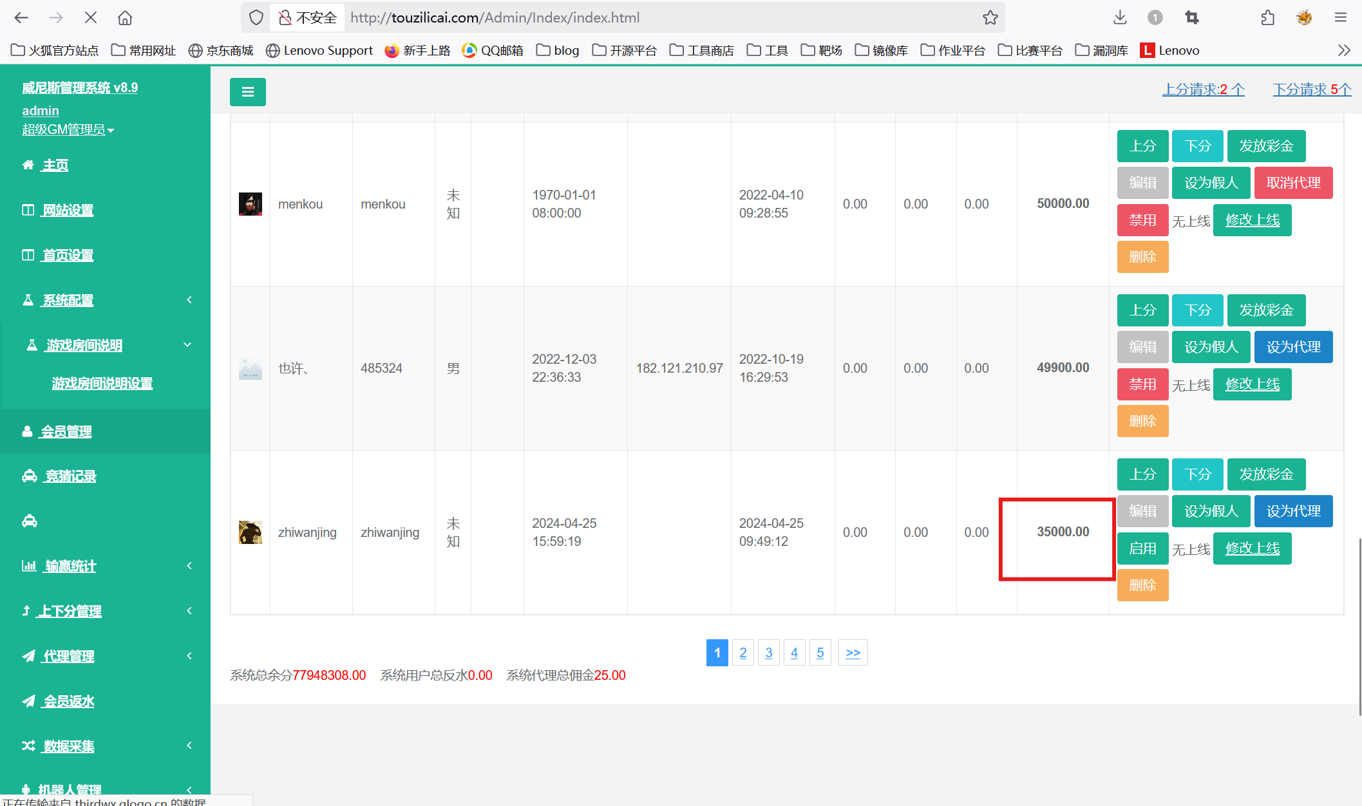Click zhiwanjing's avatar thumbnail
This screenshot has width=1362, height=806.
point(250,532)
